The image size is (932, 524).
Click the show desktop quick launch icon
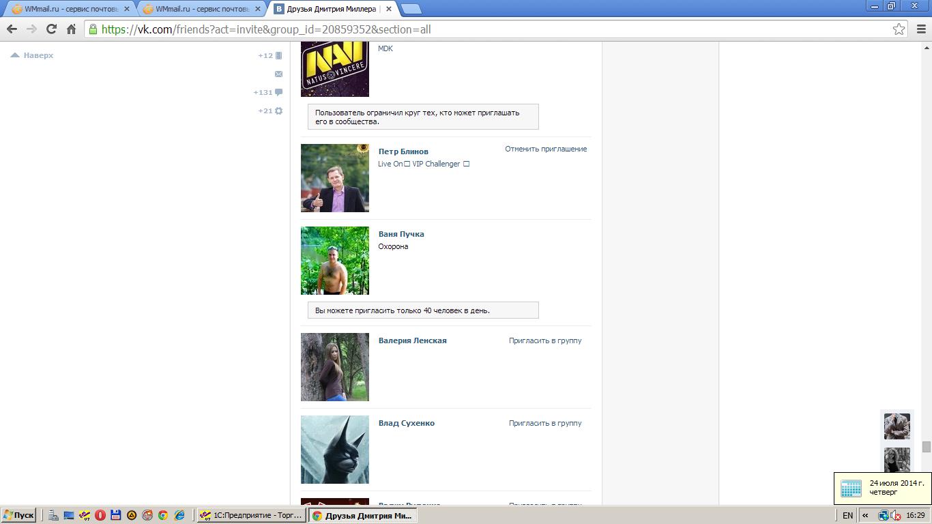coord(69,515)
